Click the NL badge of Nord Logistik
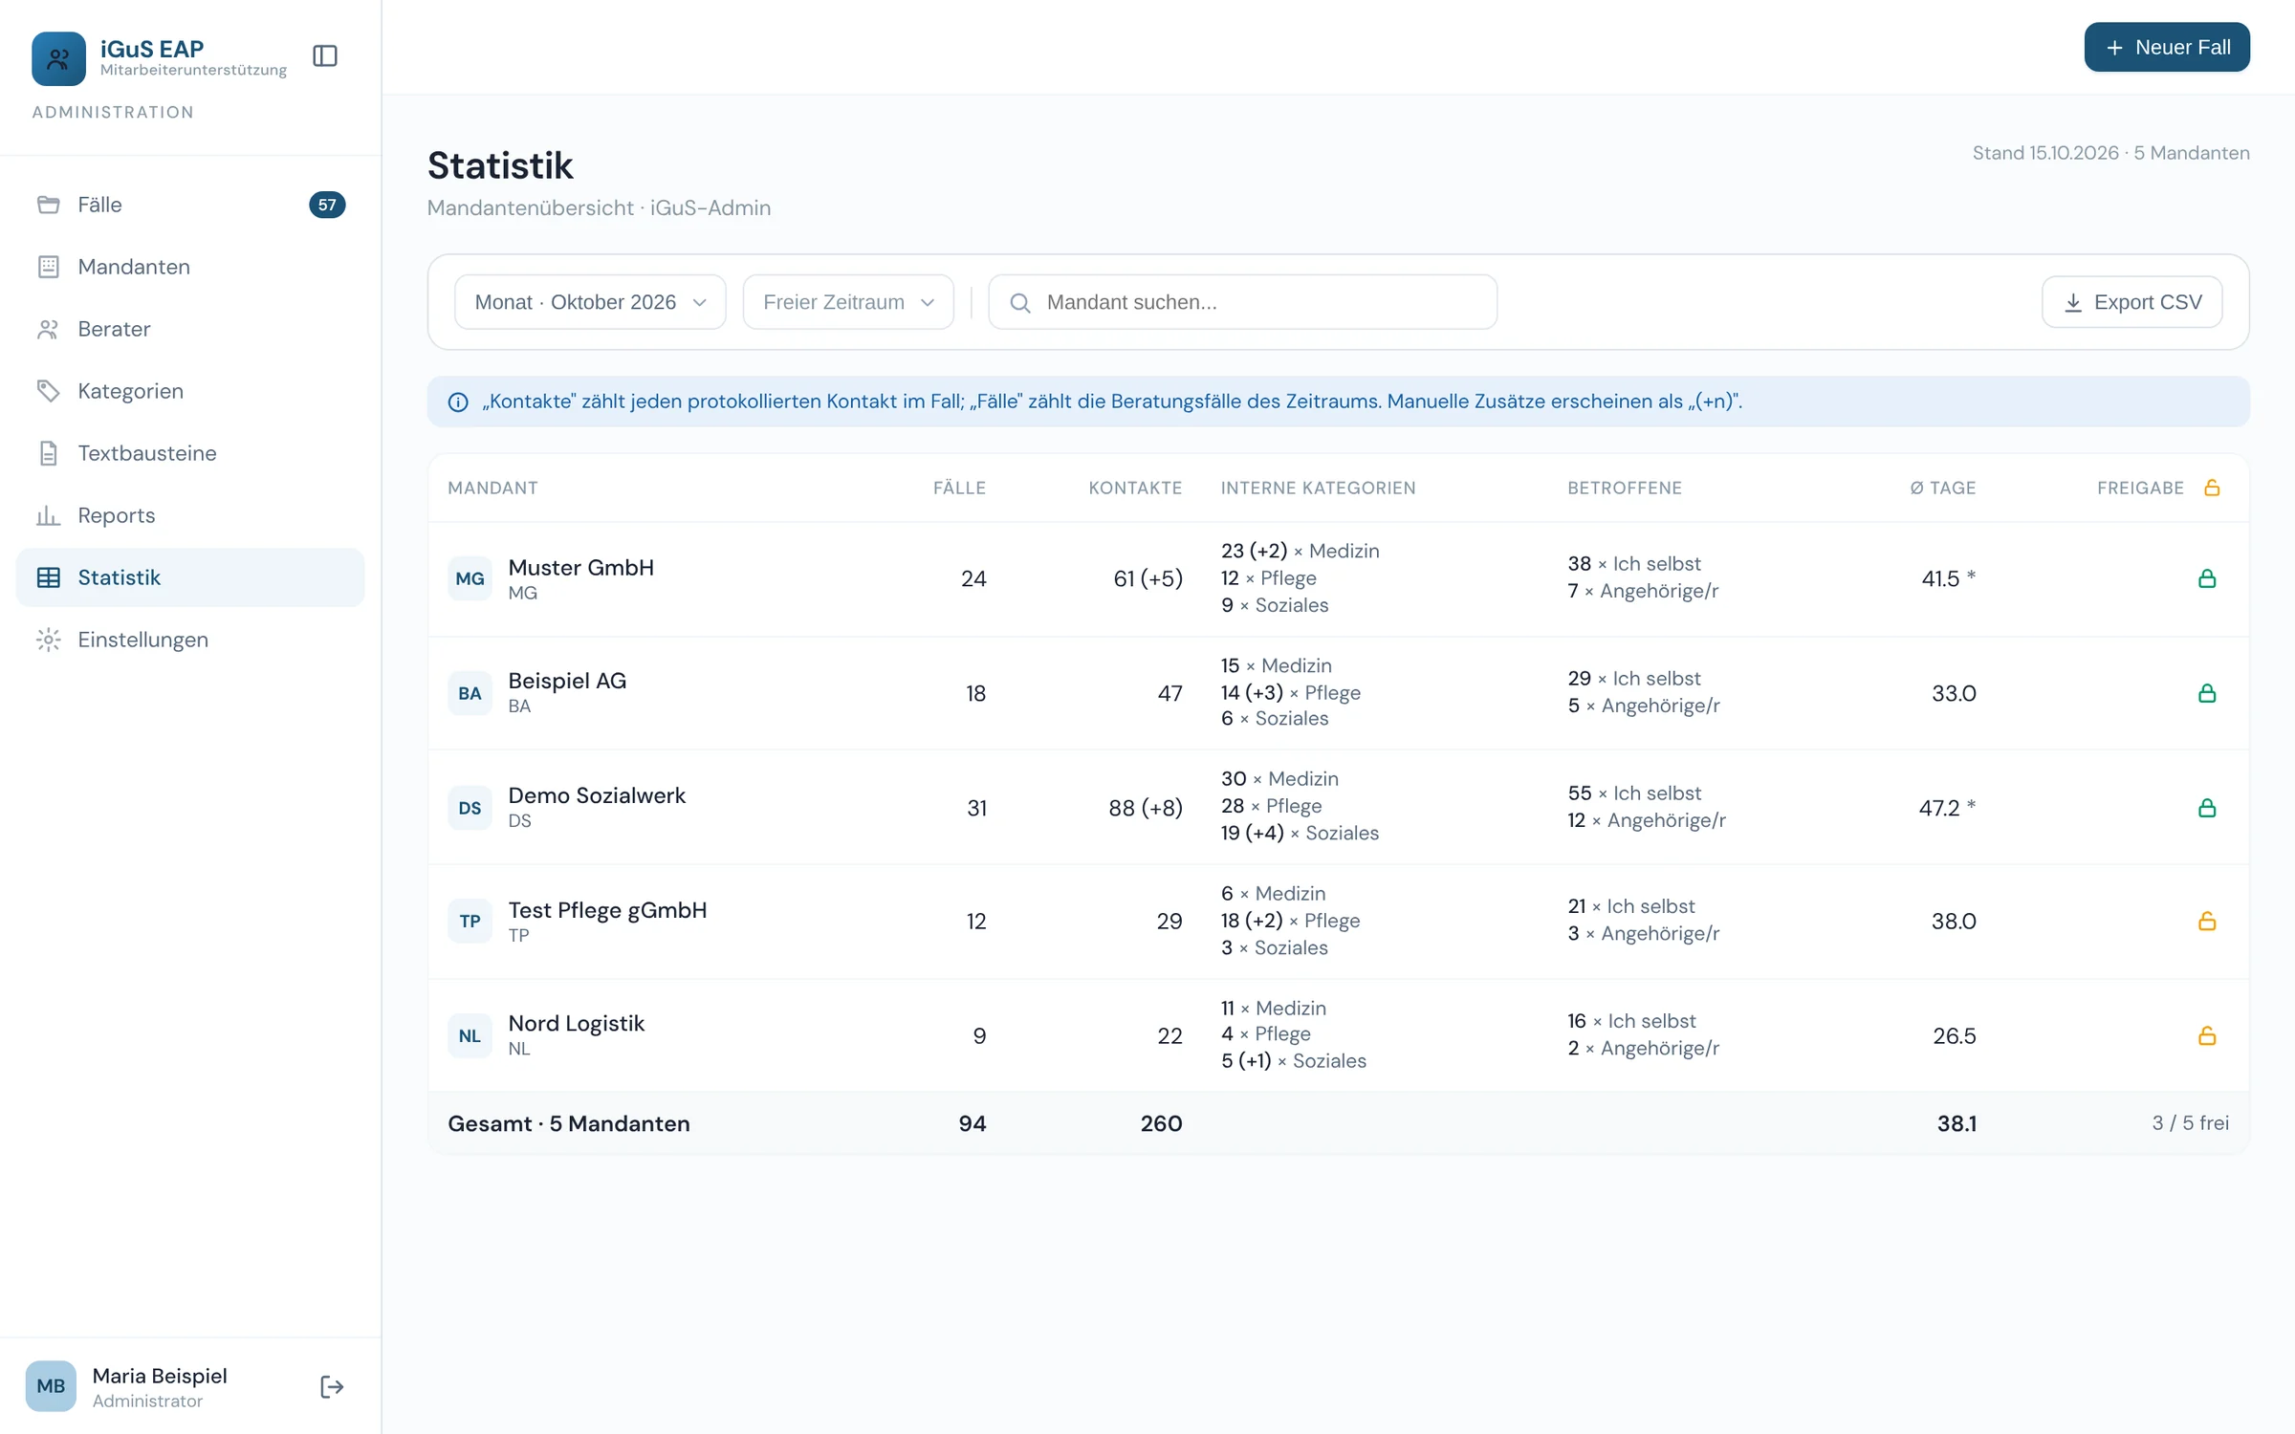This screenshot has height=1434, width=2295. tap(470, 1035)
